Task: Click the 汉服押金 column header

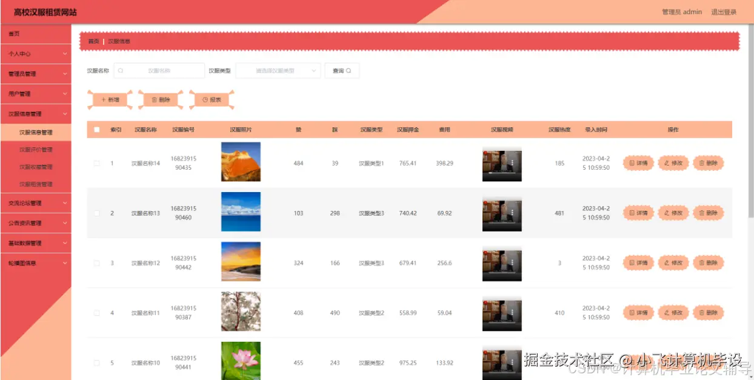Action: pyautogui.click(x=408, y=130)
